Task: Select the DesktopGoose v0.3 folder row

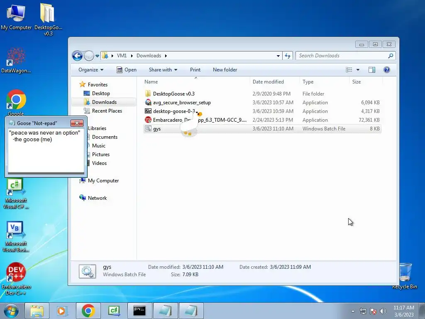Action: tap(262, 93)
